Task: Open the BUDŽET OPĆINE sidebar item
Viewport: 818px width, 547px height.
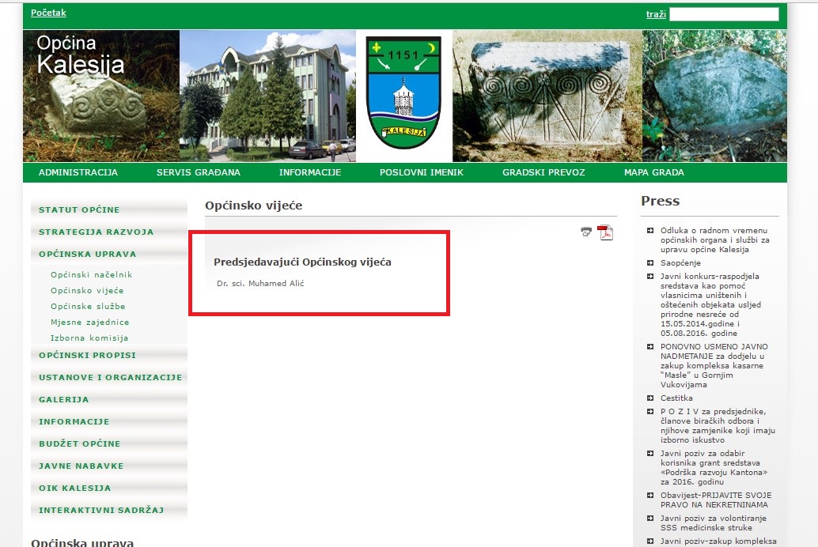Action: pos(80,444)
